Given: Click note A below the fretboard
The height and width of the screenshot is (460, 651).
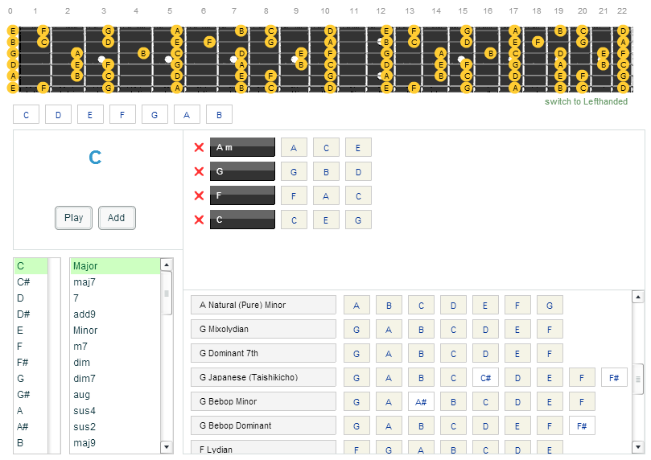Looking at the screenshot, I should click(x=187, y=114).
